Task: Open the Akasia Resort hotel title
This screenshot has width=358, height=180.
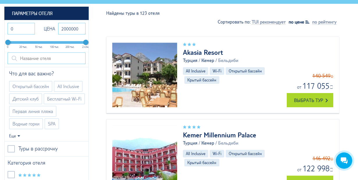Action: point(203,52)
